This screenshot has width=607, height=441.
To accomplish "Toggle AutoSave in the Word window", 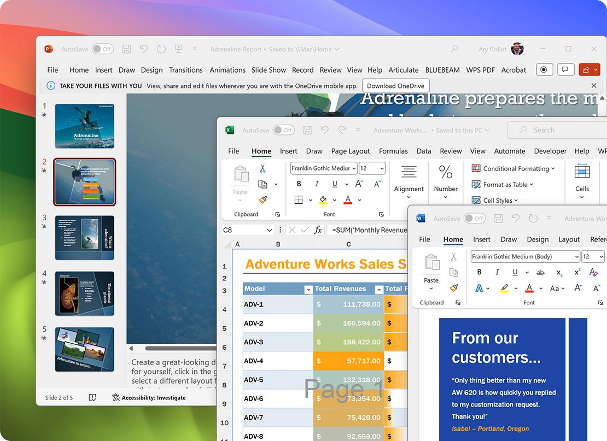I will coord(474,218).
